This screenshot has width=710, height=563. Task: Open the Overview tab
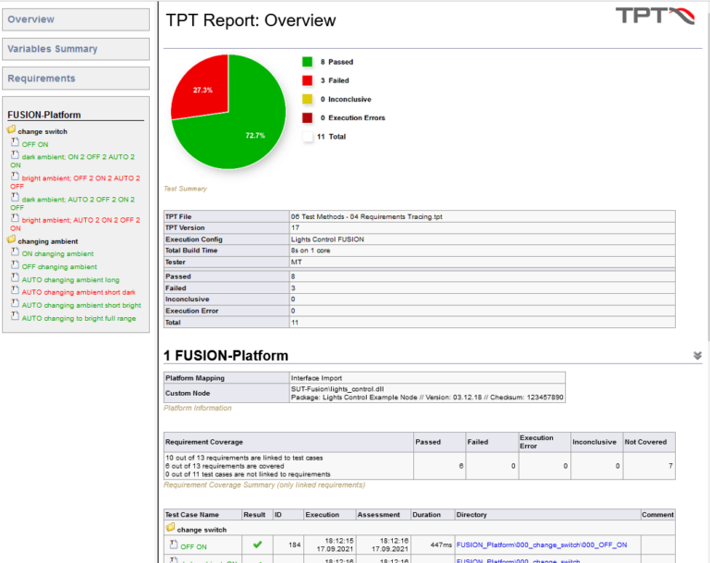[76, 19]
